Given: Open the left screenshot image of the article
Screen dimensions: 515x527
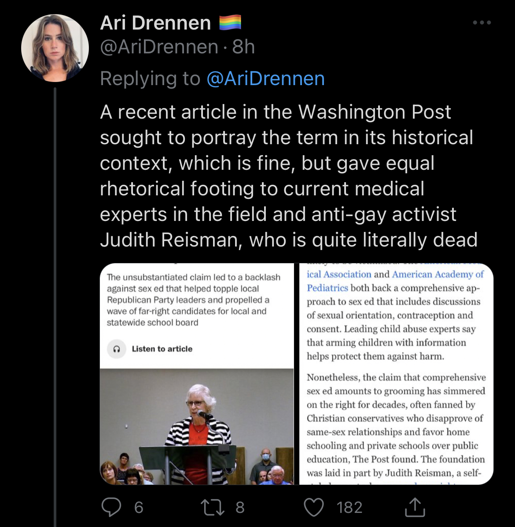Looking at the screenshot, I should (197, 374).
